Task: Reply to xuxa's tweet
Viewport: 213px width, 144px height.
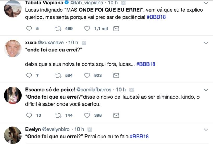Action: click(x=29, y=76)
